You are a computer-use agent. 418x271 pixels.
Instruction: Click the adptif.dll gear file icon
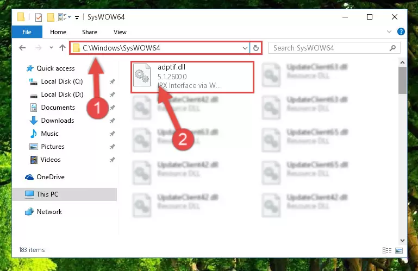(x=142, y=75)
